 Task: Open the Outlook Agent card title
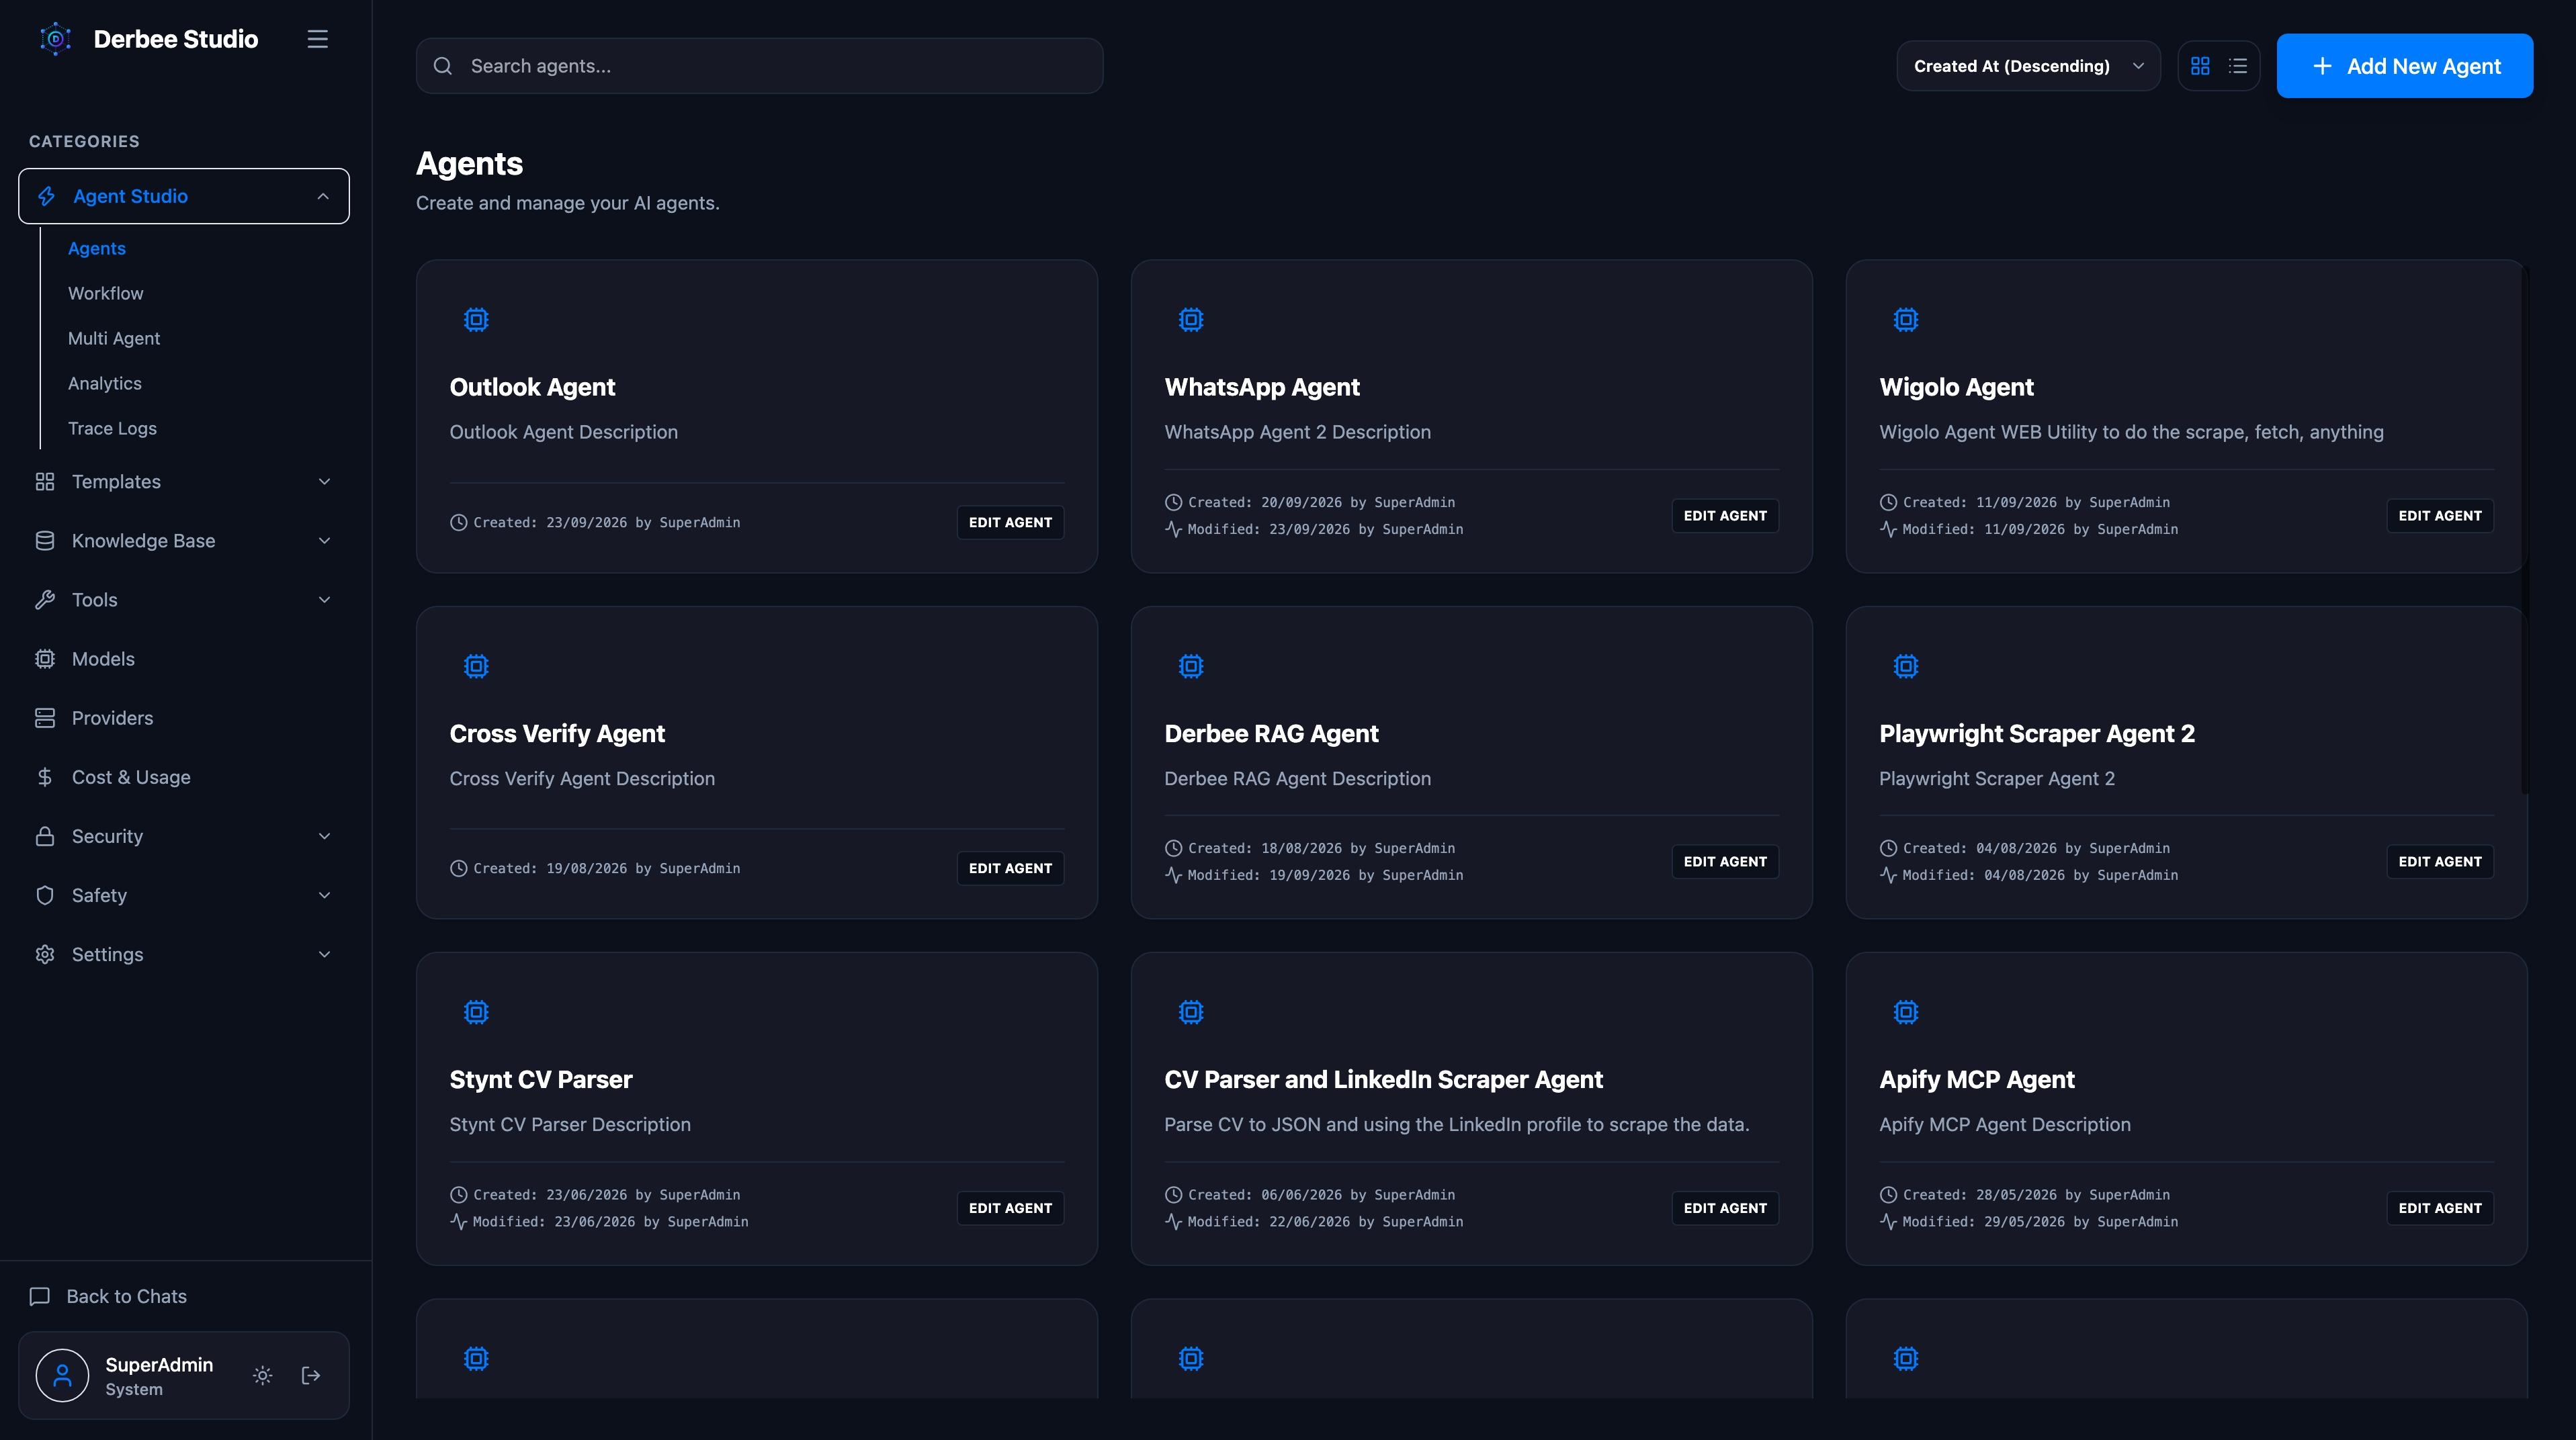[x=532, y=387]
